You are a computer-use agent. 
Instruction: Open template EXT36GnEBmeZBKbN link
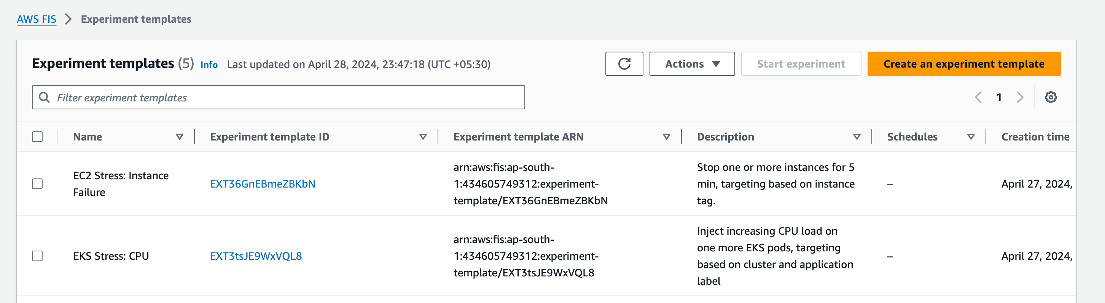pyautogui.click(x=263, y=184)
